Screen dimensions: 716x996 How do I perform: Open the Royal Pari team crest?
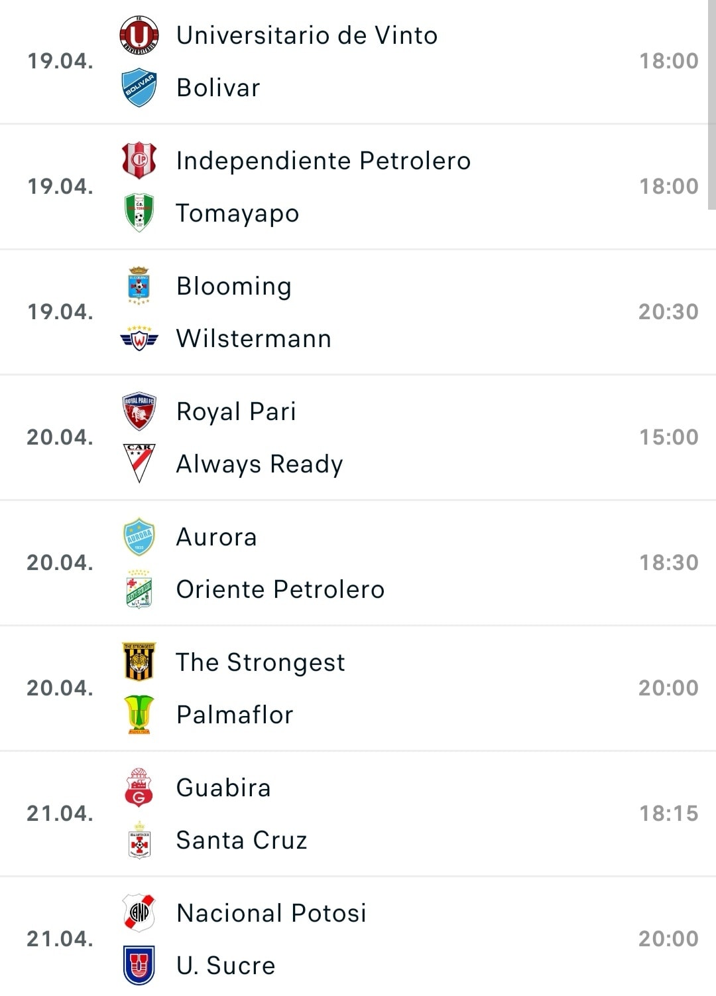pyautogui.click(x=139, y=411)
